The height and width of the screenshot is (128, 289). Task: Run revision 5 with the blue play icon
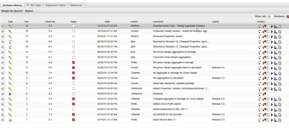pyautogui.click(x=272, y=99)
